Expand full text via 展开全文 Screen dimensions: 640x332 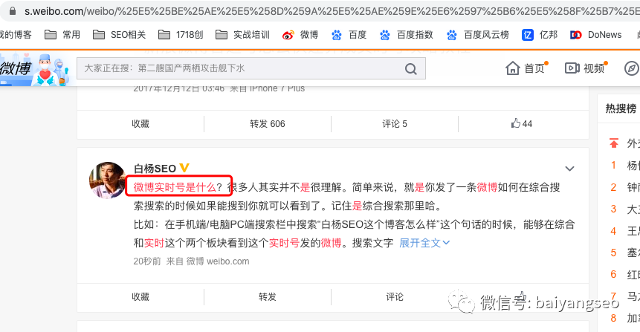pos(424,243)
